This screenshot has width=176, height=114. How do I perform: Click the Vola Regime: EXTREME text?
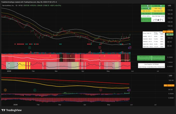coord(151,64)
